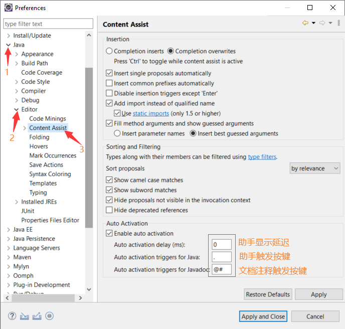Click the Restore Defaults button
Screen dimensions: 345x329
click(268, 294)
